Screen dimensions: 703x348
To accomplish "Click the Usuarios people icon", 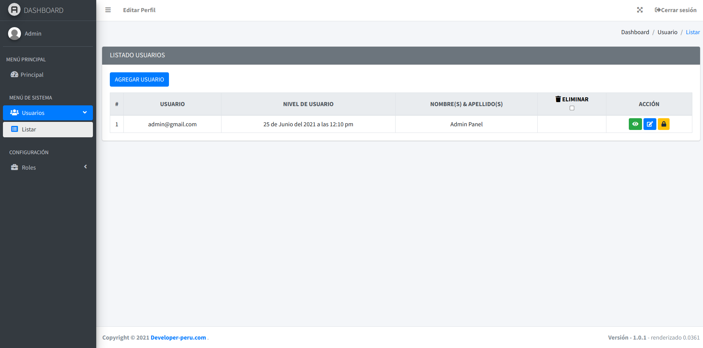I will pyautogui.click(x=14, y=113).
